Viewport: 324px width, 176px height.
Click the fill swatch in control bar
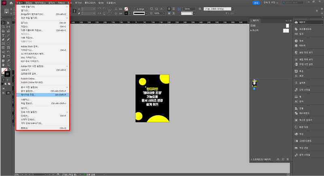126,9
